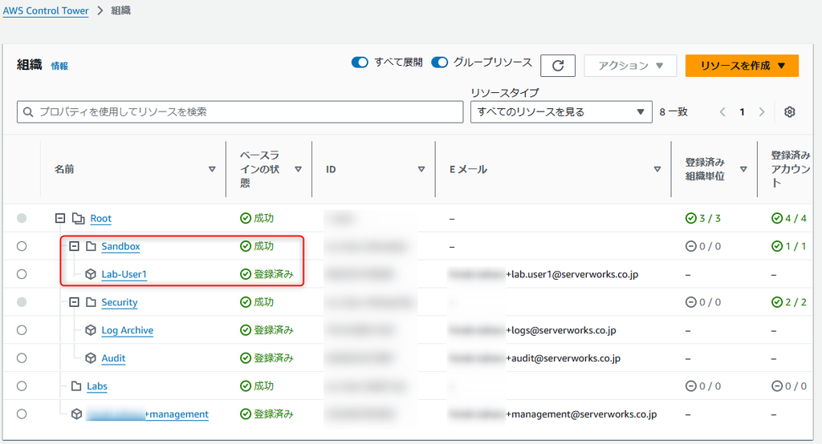Click the Security 2 / 2 accounts value
Screen dimensions: 822x444
789,302
